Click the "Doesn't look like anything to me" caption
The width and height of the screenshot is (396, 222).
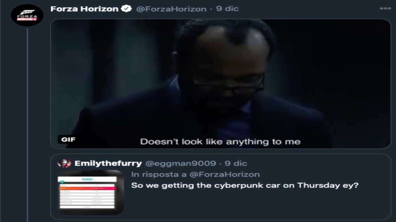220,142
